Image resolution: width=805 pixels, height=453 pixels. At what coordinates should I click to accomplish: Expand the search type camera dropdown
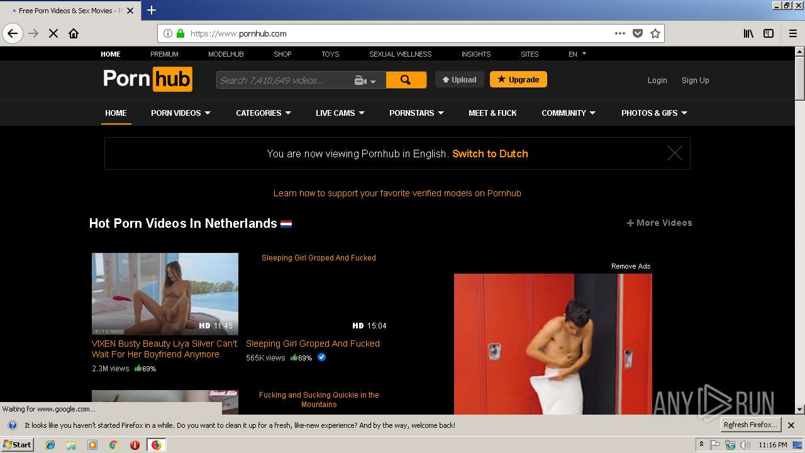pyautogui.click(x=365, y=80)
